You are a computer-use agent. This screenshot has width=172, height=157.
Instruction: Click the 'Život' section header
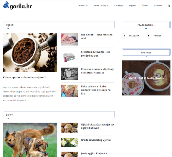pyautogui.click(x=59, y=115)
